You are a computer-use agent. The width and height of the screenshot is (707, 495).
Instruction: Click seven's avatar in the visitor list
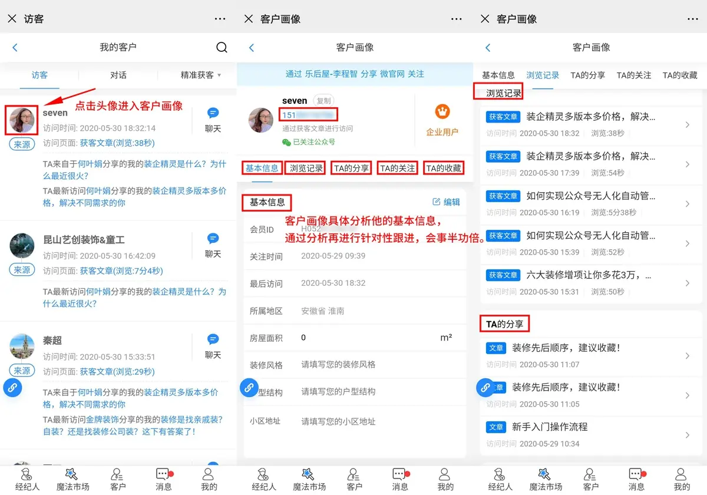tap(22, 120)
